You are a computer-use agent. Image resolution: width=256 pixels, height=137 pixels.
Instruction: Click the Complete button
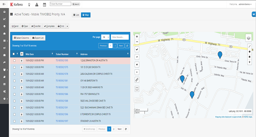point(49,26)
